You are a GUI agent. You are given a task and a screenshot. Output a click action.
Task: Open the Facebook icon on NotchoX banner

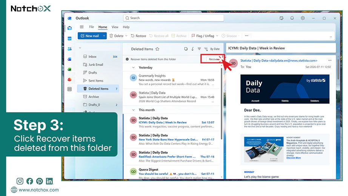[x=30, y=181]
